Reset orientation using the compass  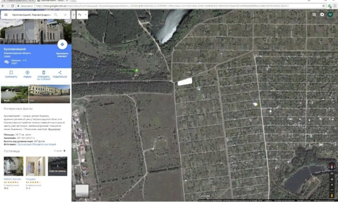tap(332, 166)
